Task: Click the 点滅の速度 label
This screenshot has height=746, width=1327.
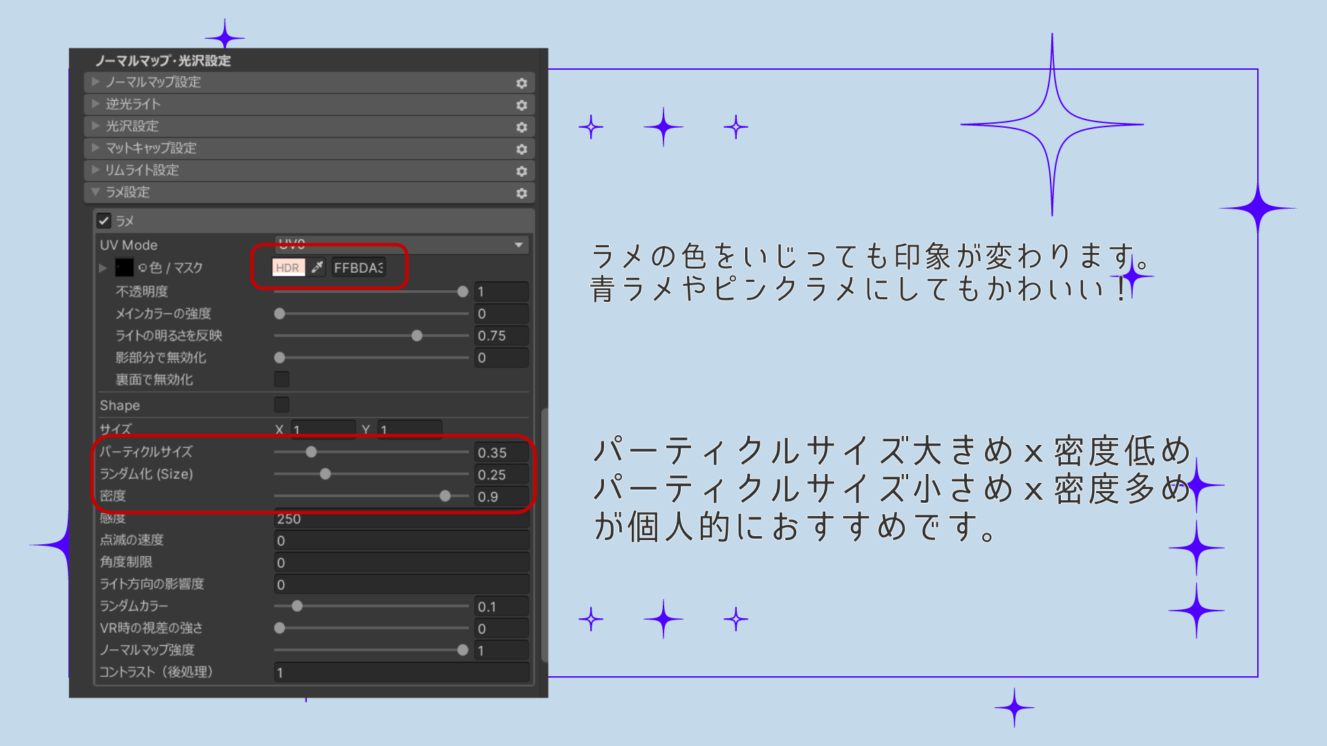Action: [132, 539]
